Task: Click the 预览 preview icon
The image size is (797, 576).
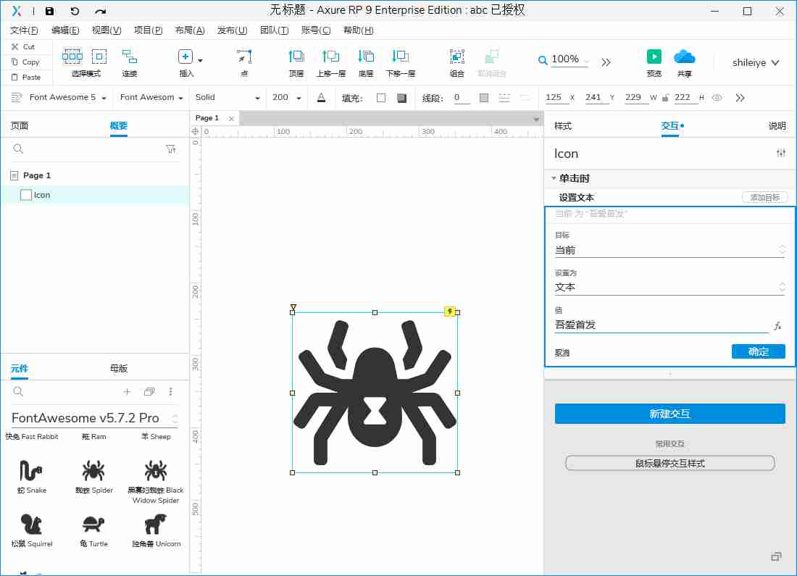Action: tap(654, 56)
